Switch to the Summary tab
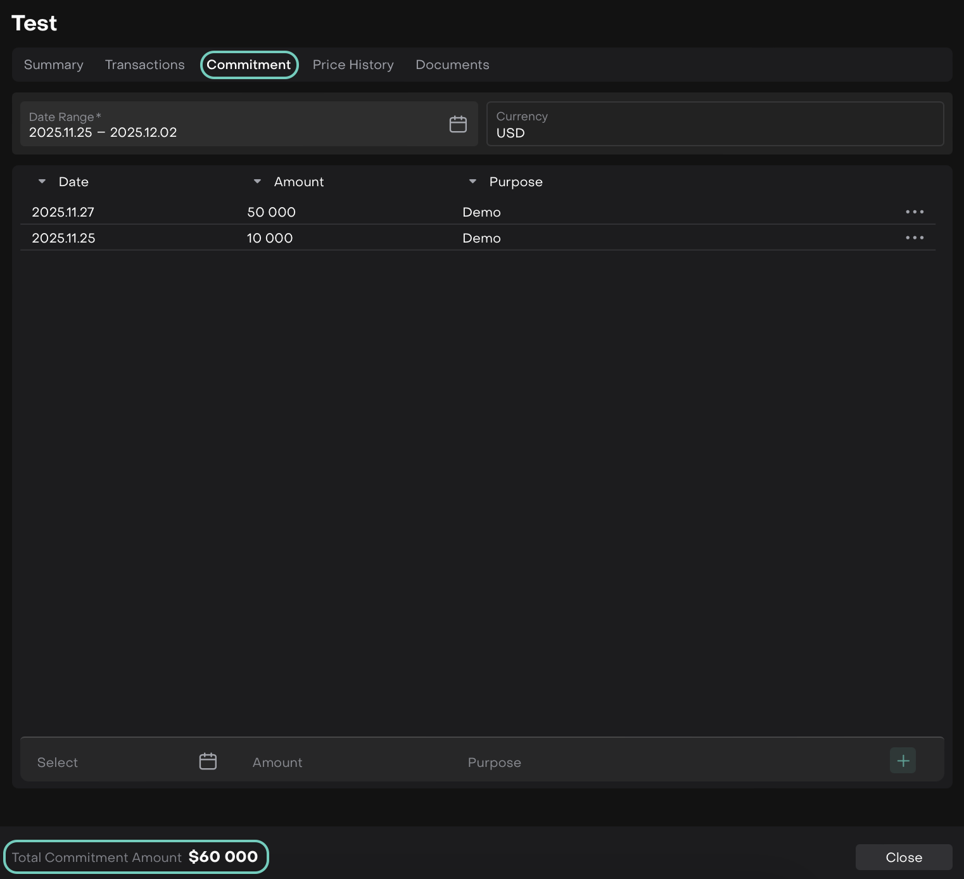This screenshot has width=964, height=879. [54, 65]
